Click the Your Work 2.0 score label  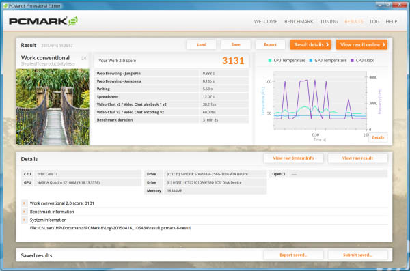(x=118, y=61)
